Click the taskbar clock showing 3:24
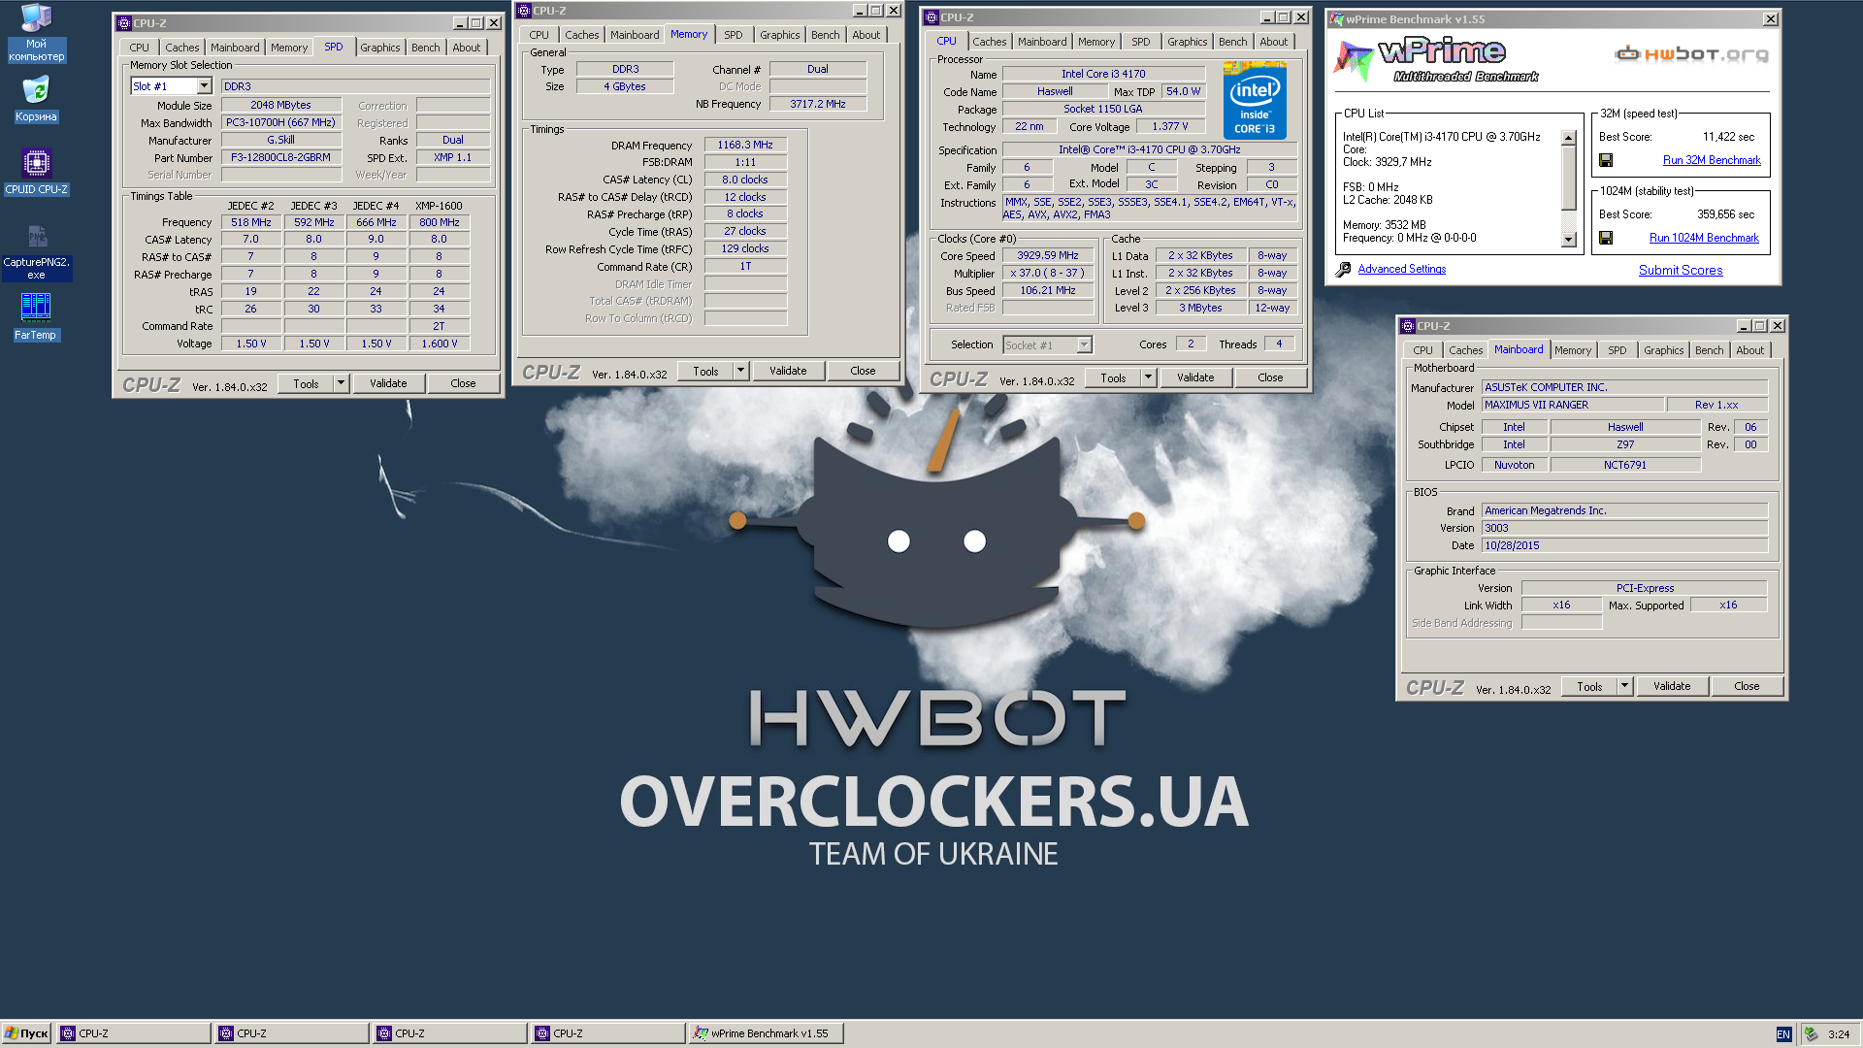This screenshot has height=1048, width=1863. coord(1839,1034)
